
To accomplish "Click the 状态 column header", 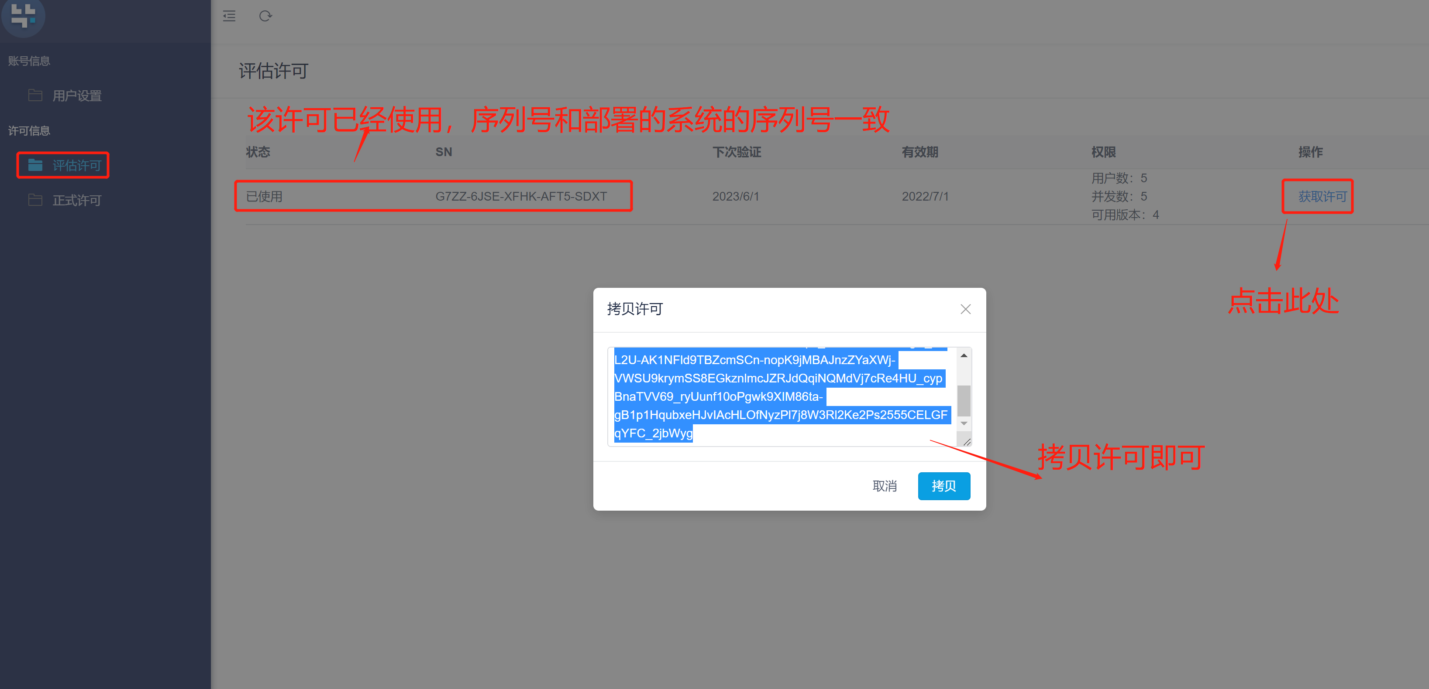I will 258,152.
